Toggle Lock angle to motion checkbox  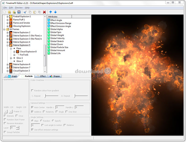click(x=43, y=125)
